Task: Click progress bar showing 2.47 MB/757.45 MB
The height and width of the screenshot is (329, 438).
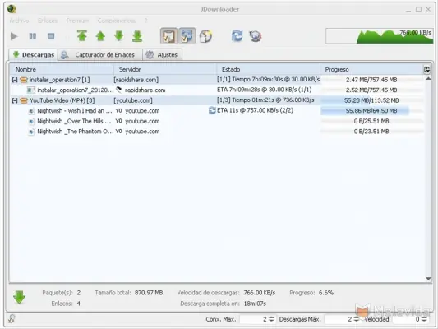Action: click(x=371, y=80)
